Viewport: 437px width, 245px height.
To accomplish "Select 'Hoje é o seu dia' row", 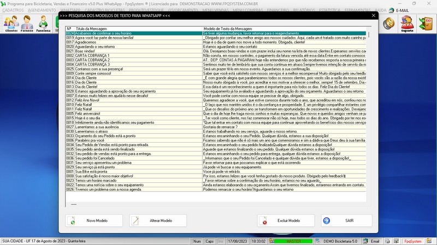I will point(216,118).
